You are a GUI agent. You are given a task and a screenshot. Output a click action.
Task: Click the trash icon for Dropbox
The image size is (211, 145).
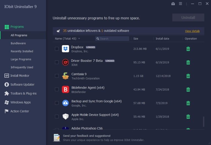pyautogui.click(x=188, y=49)
